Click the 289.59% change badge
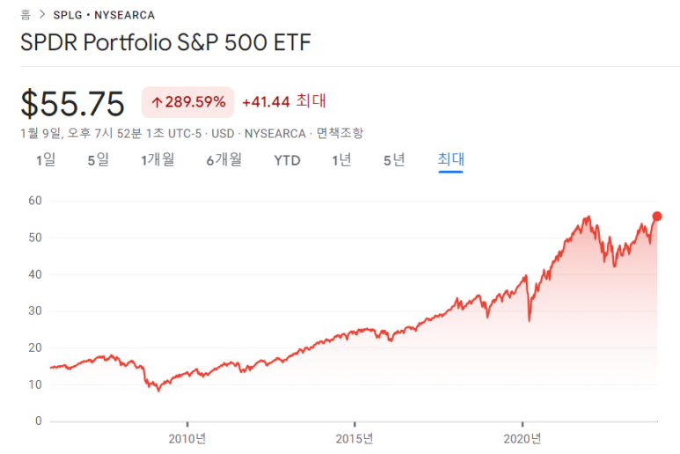Image resolution: width=680 pixels, height=454 pixels. coord(187,102)
